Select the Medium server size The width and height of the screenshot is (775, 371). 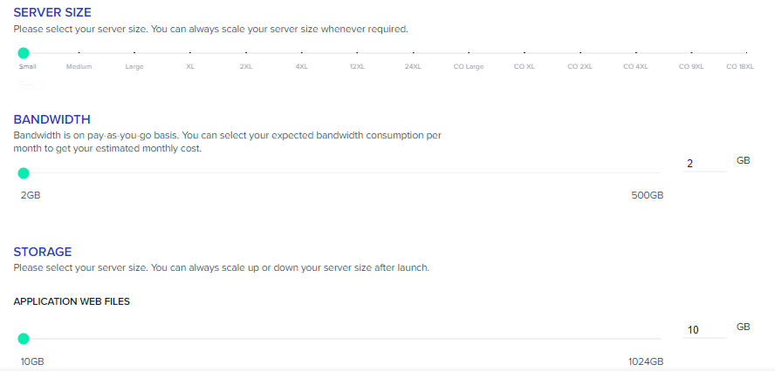pos(79,66)
